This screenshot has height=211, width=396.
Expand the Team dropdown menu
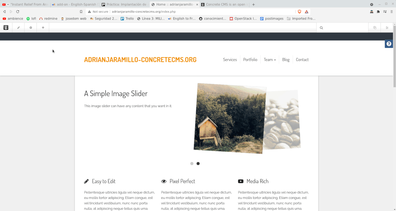click(270, 60)
